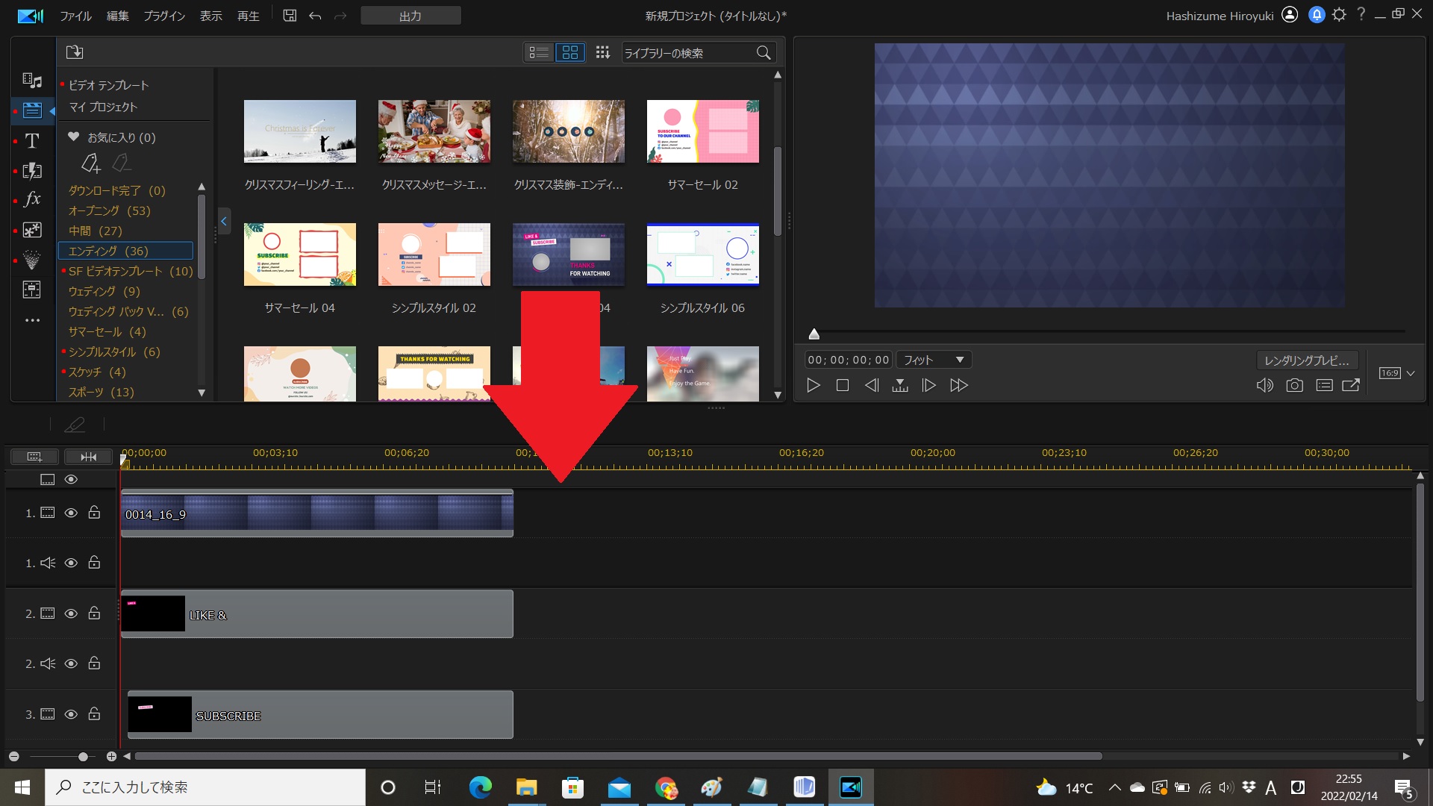Open the Transition room icon
This screenshot has width=1433, height=806.
tap(32, 170)
